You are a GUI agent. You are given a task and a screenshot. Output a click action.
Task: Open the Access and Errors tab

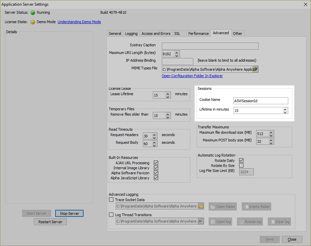(x=156, y=34)
